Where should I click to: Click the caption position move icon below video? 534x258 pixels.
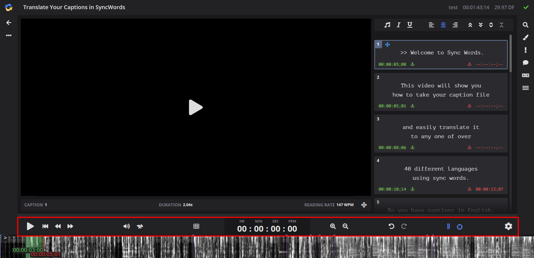point(364,205)
